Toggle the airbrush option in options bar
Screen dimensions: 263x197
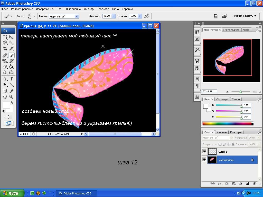(x=147, y=16)
